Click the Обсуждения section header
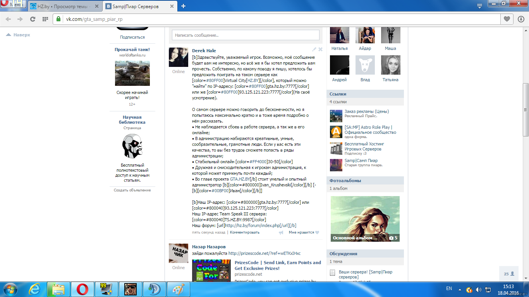This screenshot has width=529, height=297. [365, 254]
